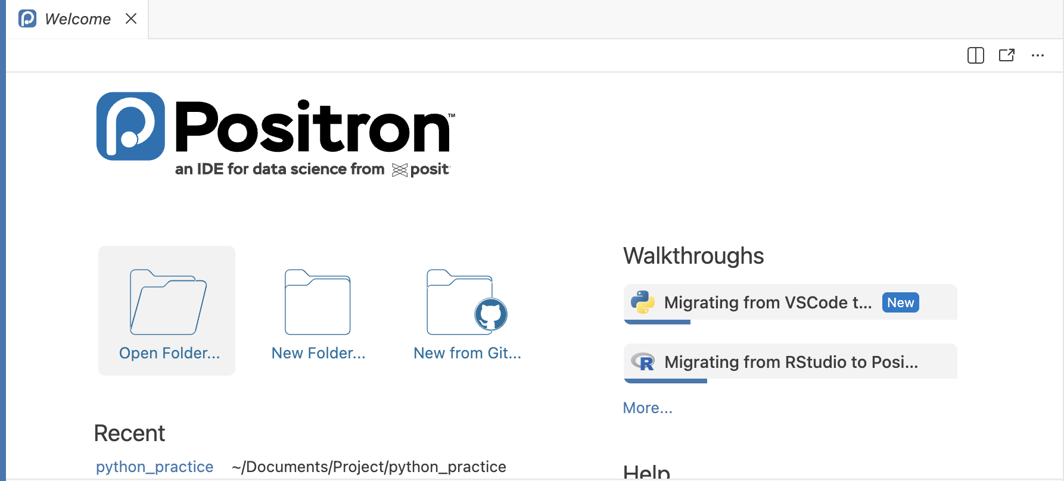The image size is (1064, 481).
Task: Open the Migrating from VSCode walkthrough
Action: (767, 302)
